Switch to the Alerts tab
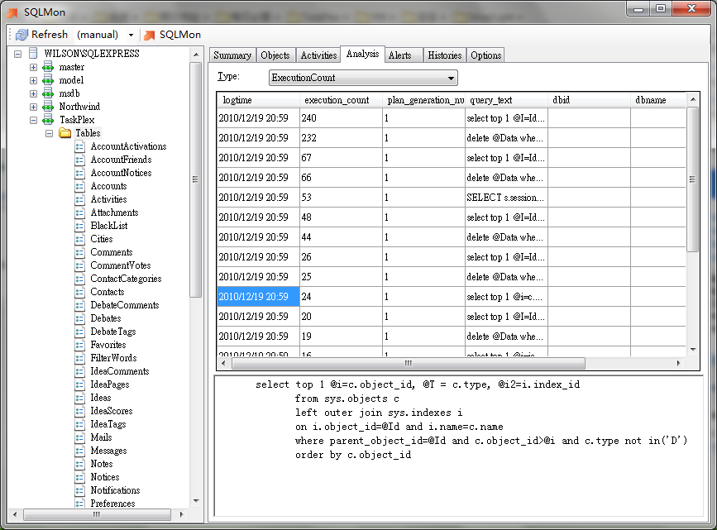This screenshot has height=530, width=717. coord(402,55)
